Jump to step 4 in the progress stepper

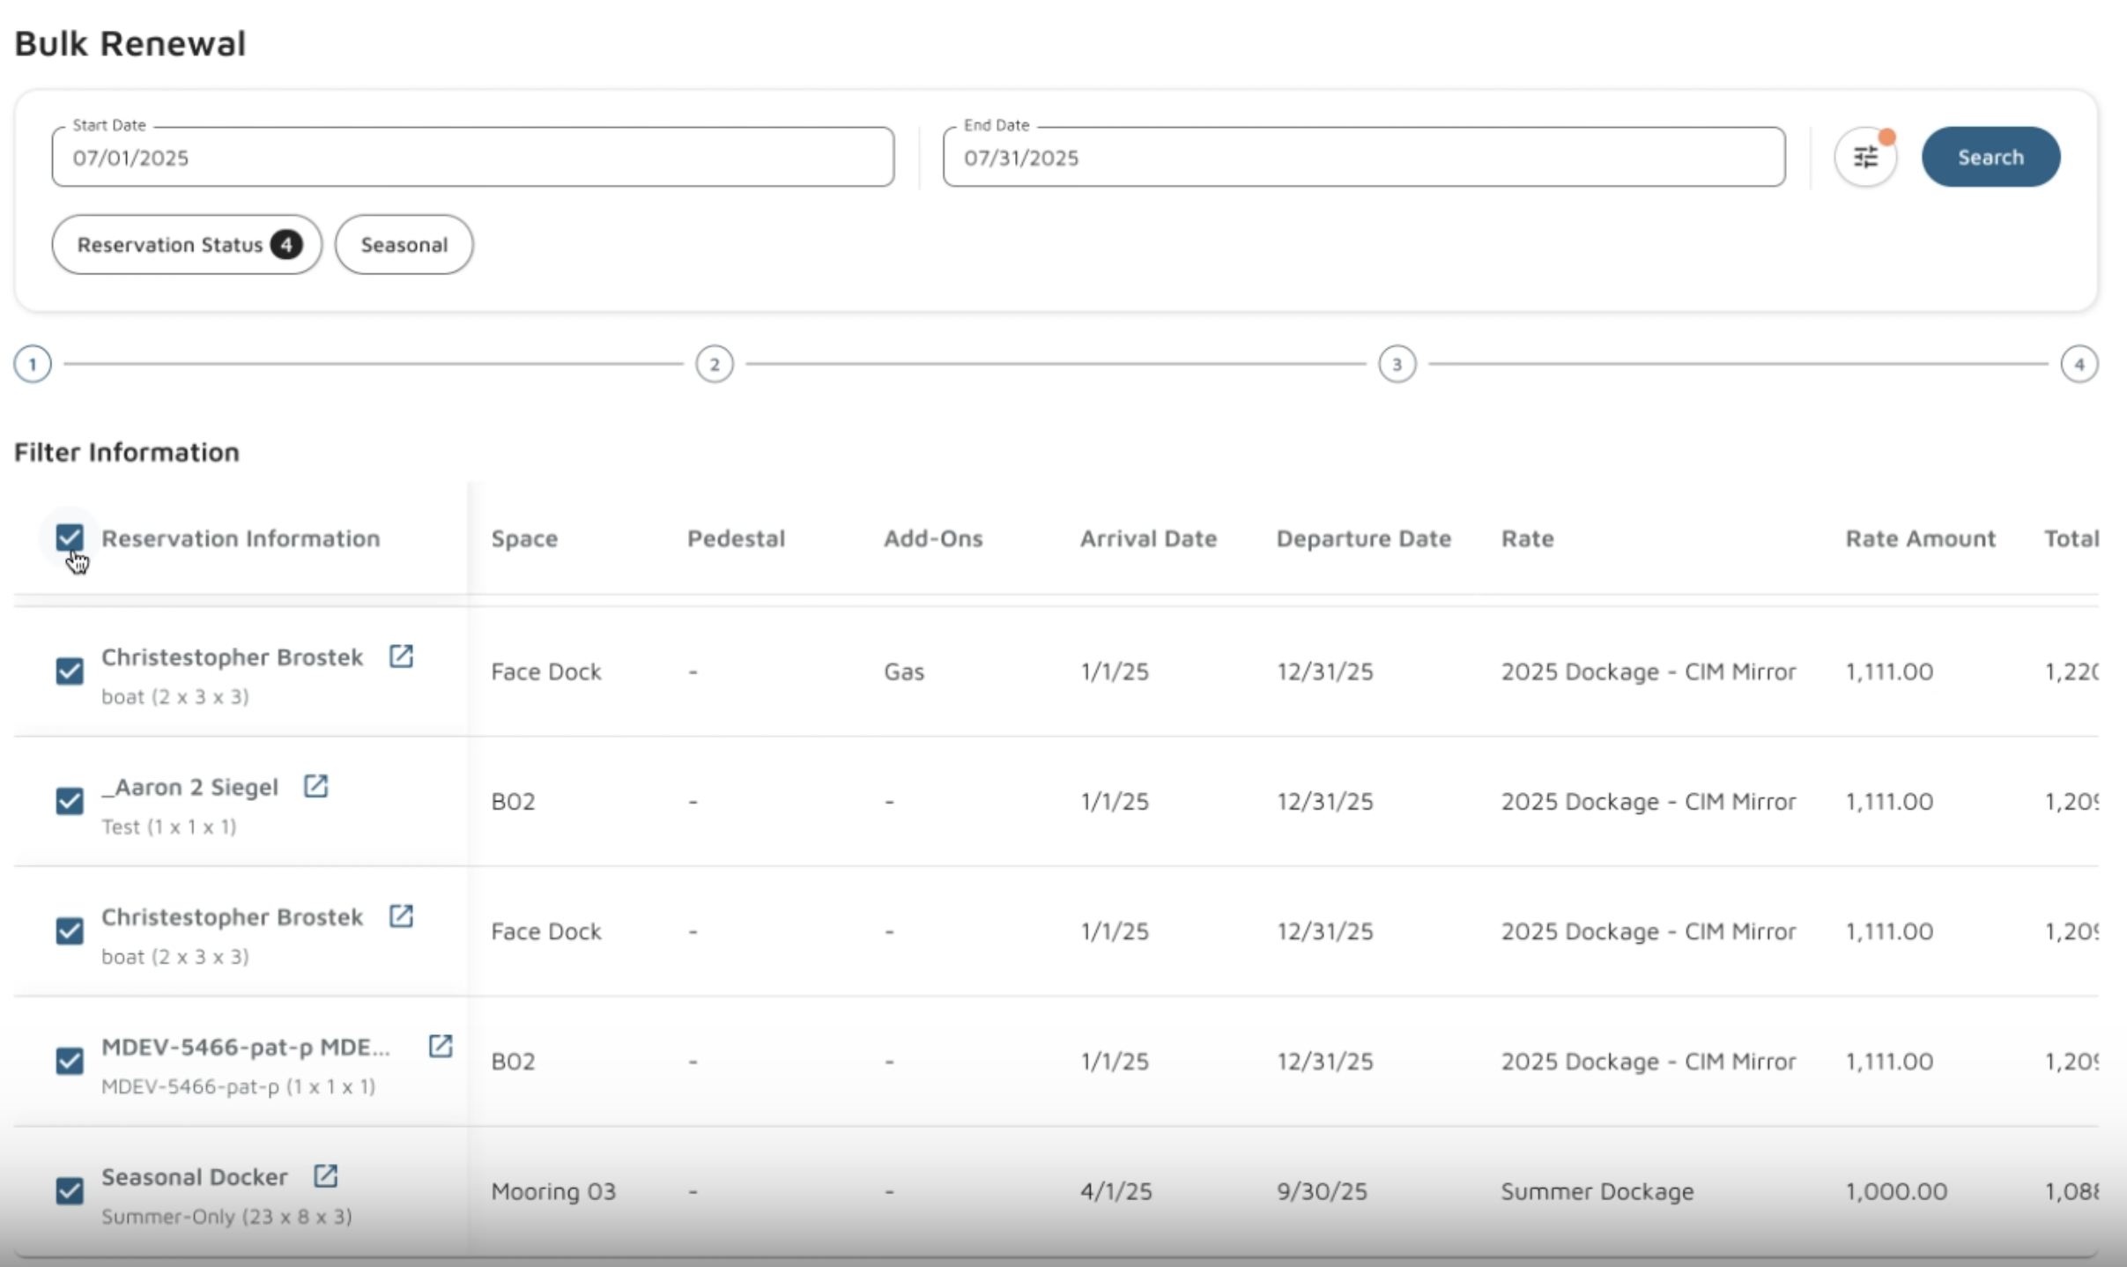(x=2079, y=364)
